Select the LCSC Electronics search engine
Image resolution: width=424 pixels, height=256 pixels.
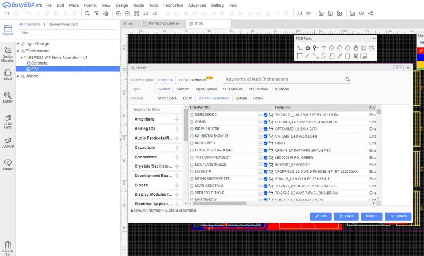(192, 80)
